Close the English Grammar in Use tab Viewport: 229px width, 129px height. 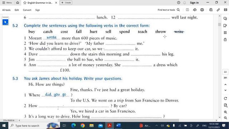[56, 3]
